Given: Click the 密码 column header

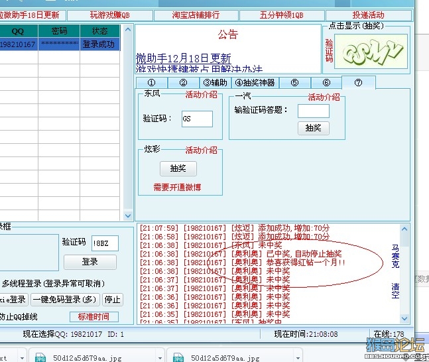Looking at the screenshot, I should [59, 31].
